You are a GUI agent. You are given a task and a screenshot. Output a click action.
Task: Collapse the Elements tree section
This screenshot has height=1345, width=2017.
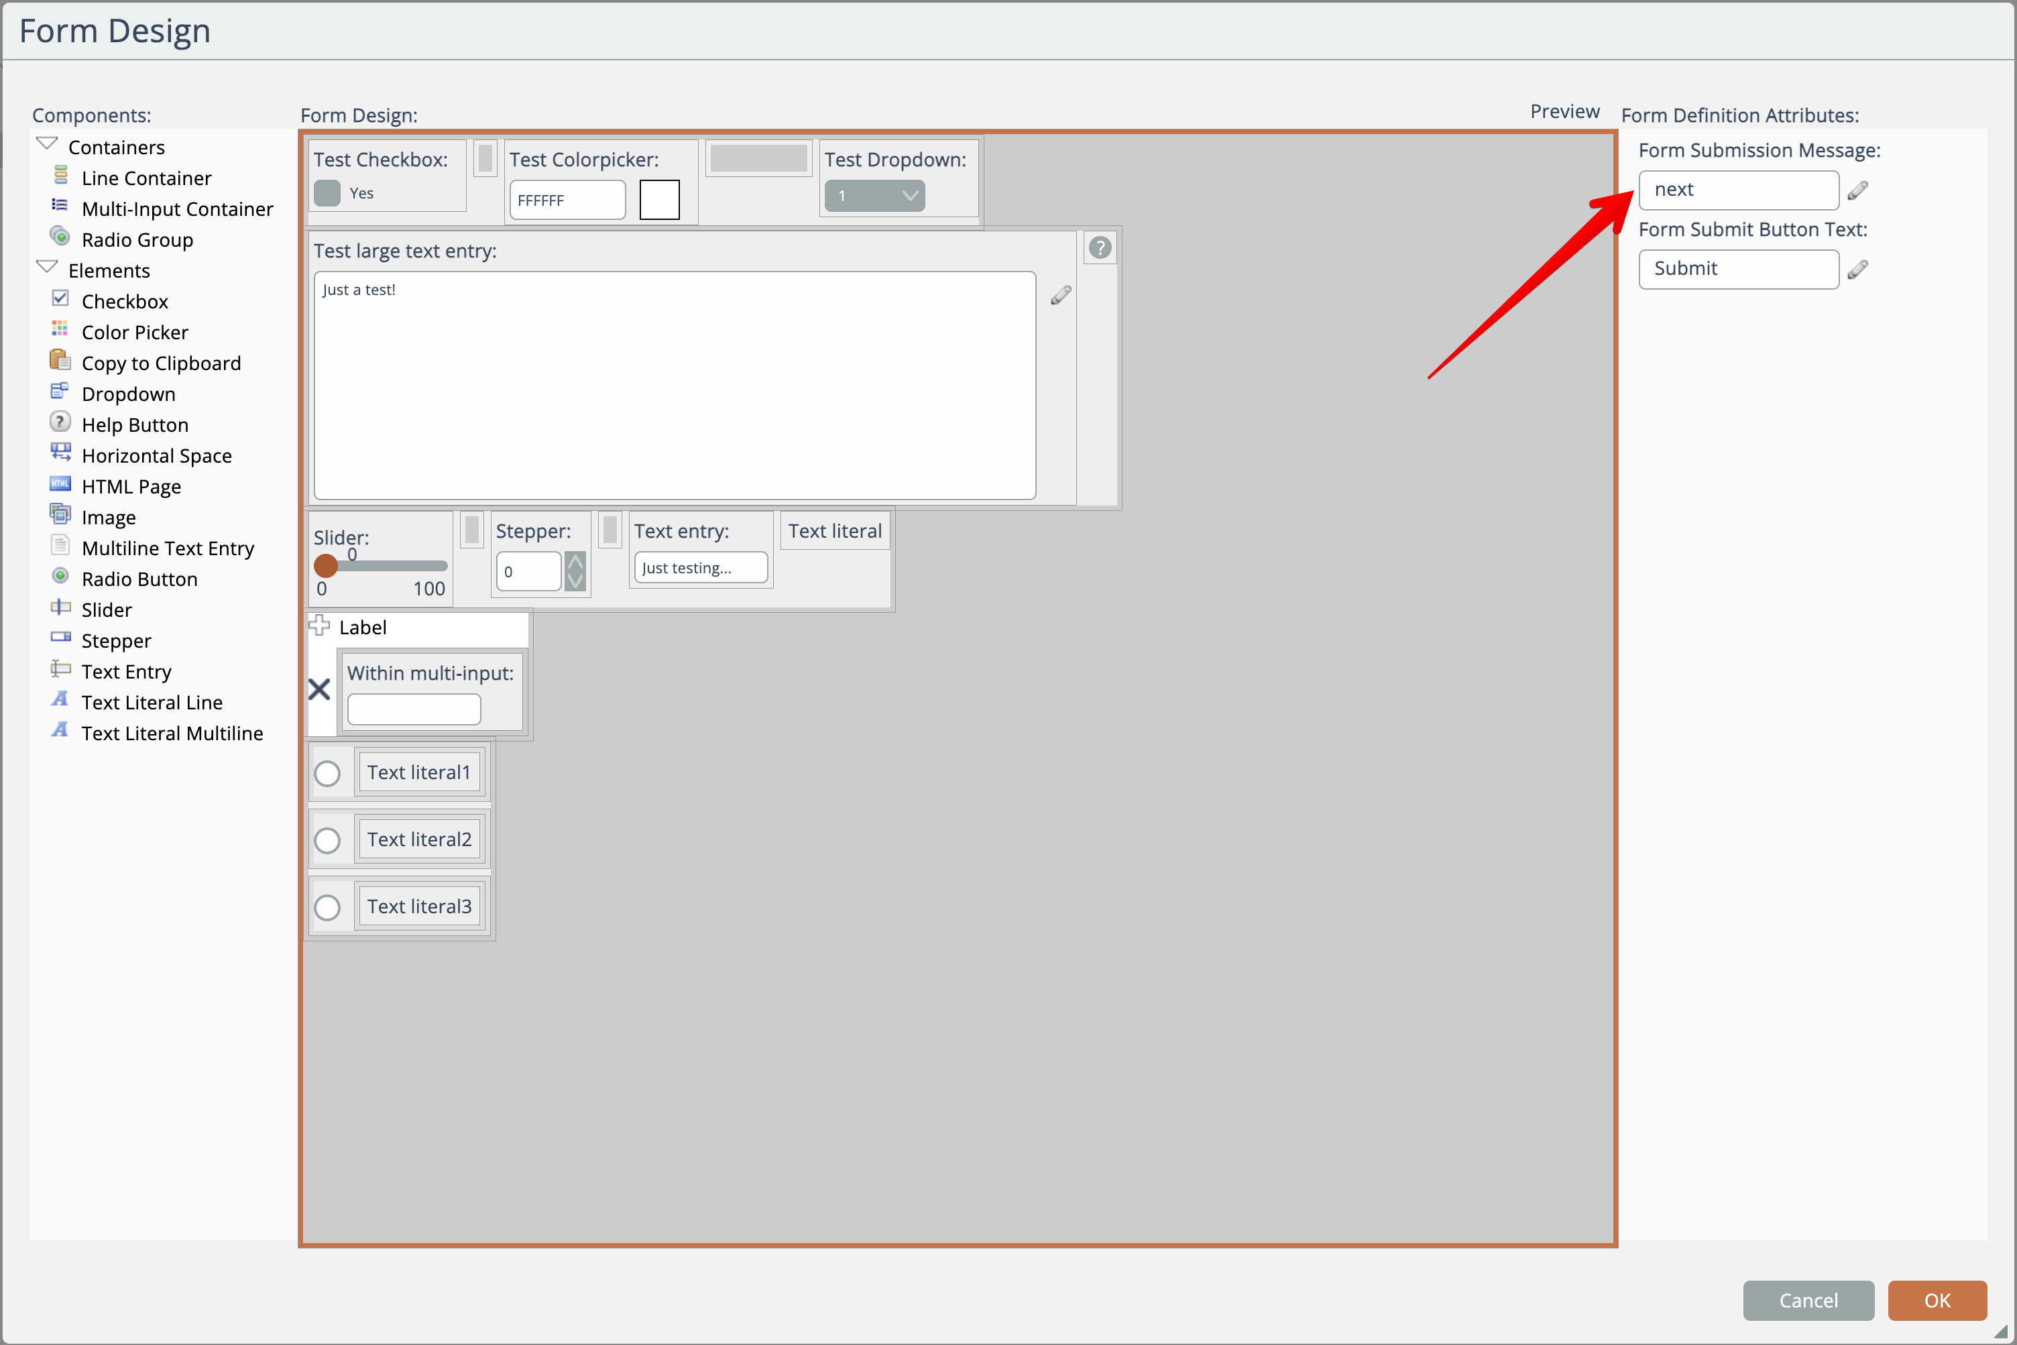[x=47, y=267]
